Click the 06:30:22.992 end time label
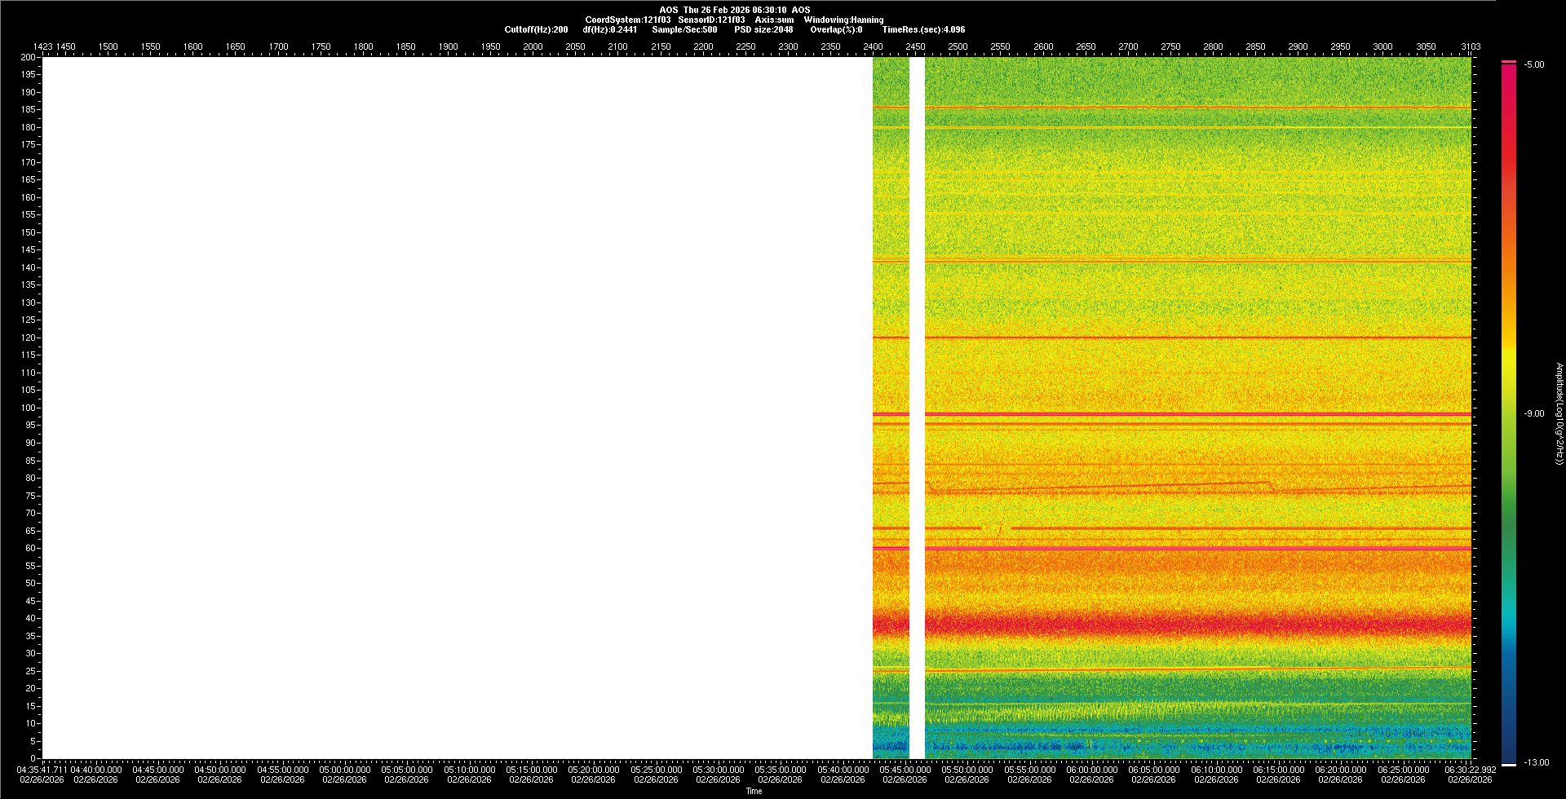Viewport: 1566px width, 799px height. click(1470, 770)
